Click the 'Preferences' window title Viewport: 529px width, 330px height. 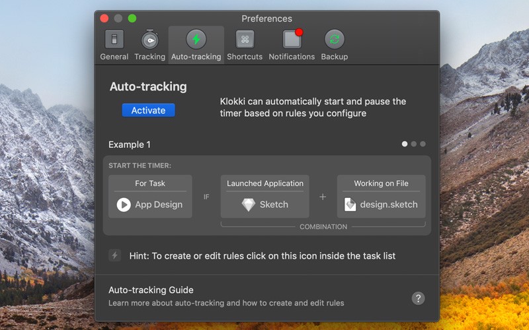pos(267,18)
